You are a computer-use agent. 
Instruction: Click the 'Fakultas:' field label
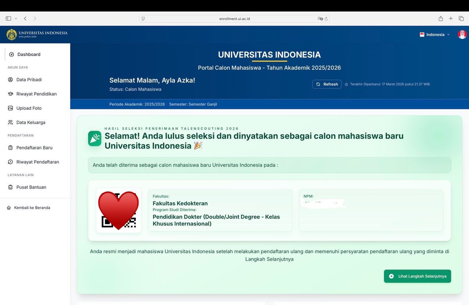tap(161, 196)
